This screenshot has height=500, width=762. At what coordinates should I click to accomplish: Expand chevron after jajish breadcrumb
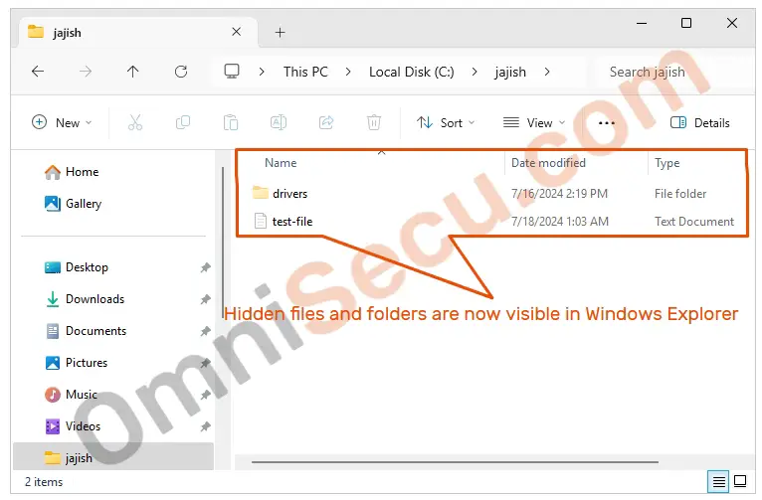coord(547,72)
